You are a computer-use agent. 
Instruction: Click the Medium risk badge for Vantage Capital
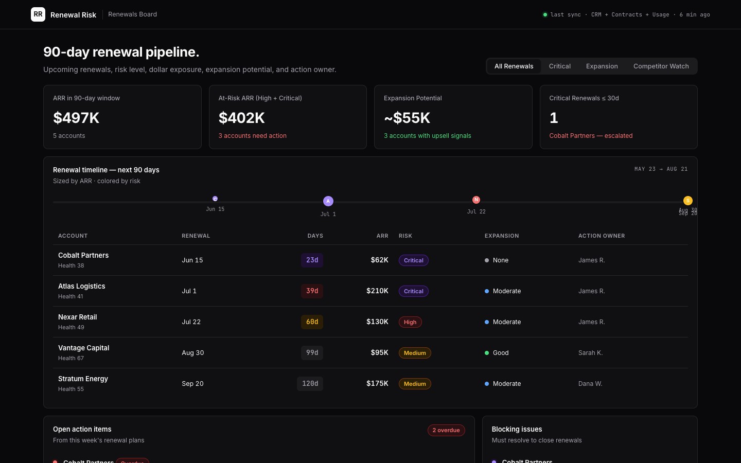(415, 353)
